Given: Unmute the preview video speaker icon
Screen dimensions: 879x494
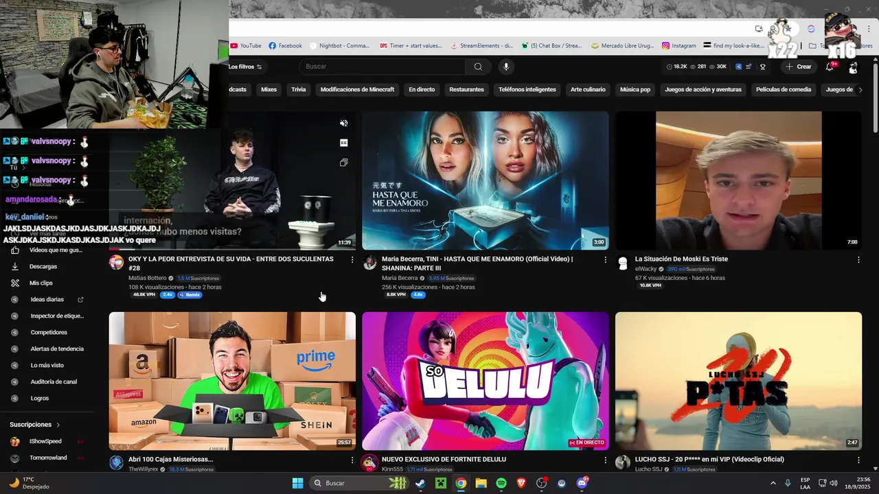Looking at the screenshot, I should (x=344, y=123).
